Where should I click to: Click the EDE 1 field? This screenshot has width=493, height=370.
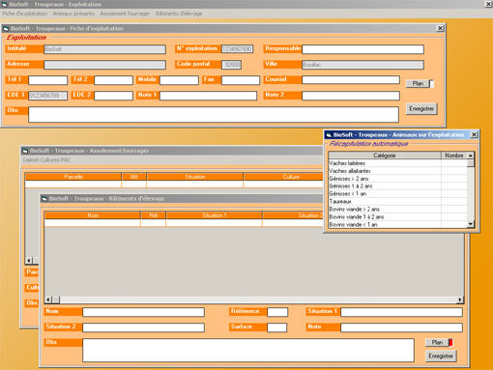(48, 96)
